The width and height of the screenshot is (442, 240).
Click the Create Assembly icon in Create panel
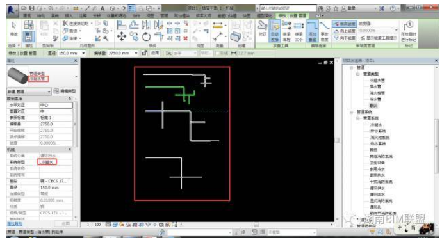coord(235,36)
